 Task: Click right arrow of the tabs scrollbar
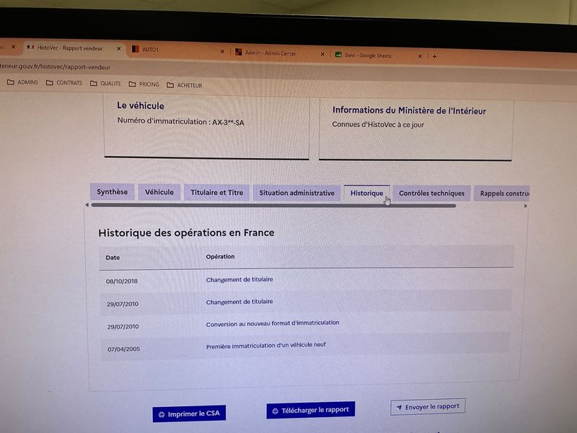coord(526,206)
